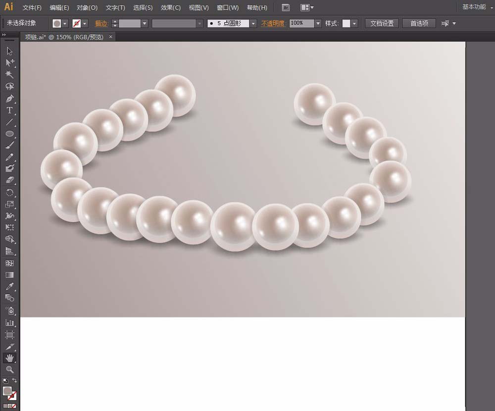Open the opacity 100% dropdown arrow

pyautogui.click(x=318, y=23)
